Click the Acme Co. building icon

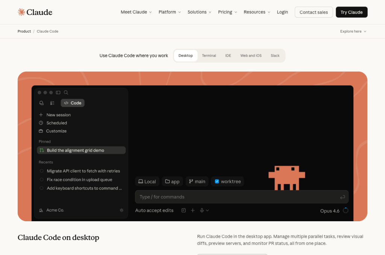[41, 210]
